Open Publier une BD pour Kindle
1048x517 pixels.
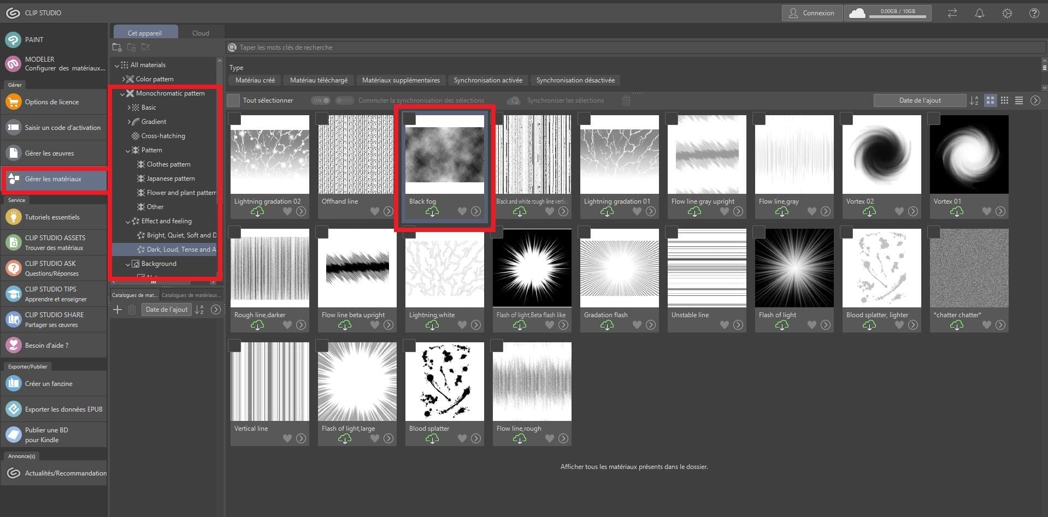pos(54,435)
